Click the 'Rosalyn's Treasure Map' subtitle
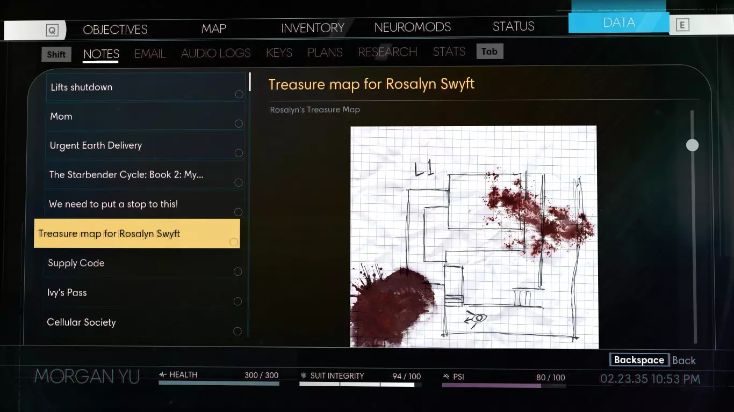Screen dimensions: 734x412 click(x=315, y=109)
